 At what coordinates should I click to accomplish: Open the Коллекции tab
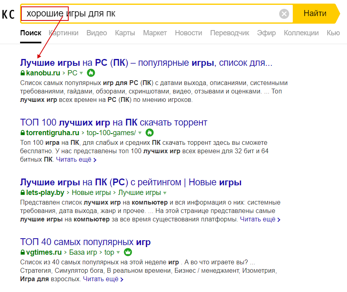coord(301,33)
